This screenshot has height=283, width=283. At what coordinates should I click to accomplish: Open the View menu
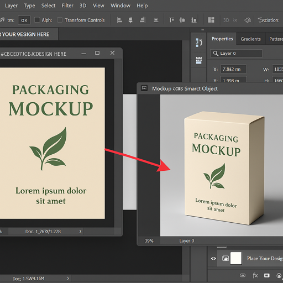coord(98,6)
